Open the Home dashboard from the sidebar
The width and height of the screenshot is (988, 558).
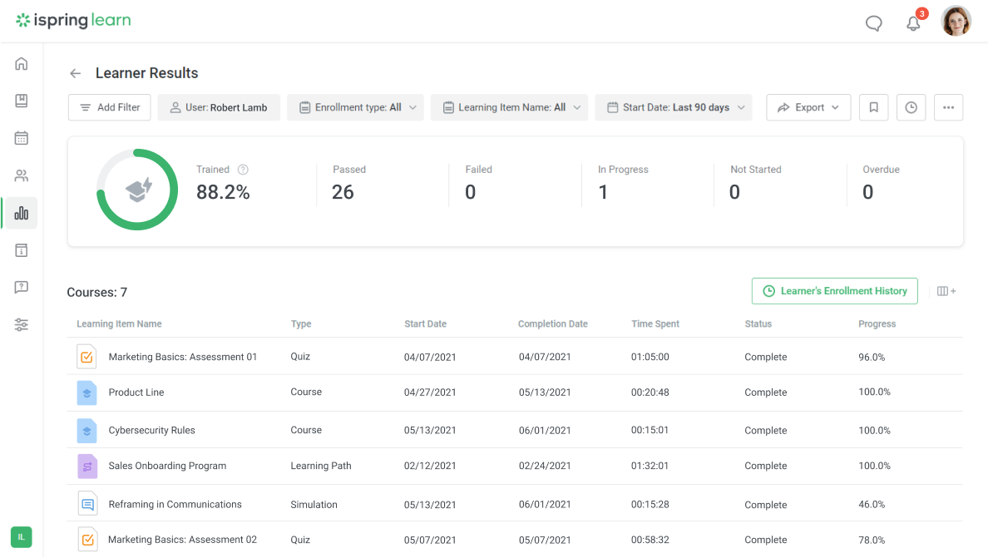point(21,63)
